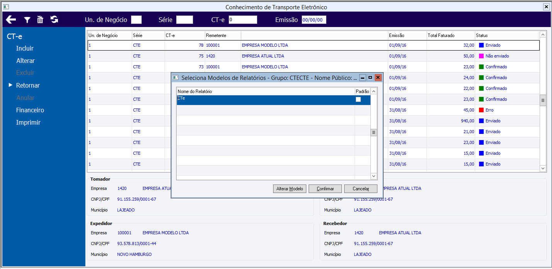Open Financeiro from the sidebar
The image size is (552, 269).
click(x=30, y=110)
